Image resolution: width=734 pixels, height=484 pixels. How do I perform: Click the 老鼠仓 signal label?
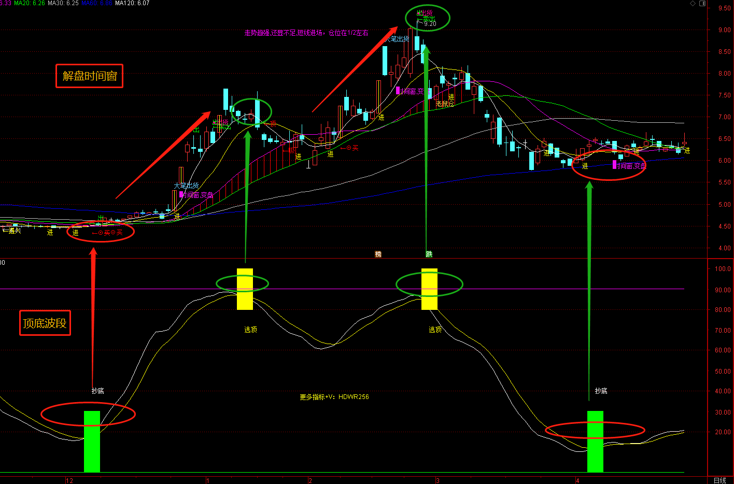point(445,104)
